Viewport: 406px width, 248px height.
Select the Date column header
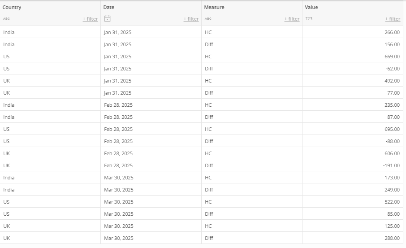tap(109, 7)
